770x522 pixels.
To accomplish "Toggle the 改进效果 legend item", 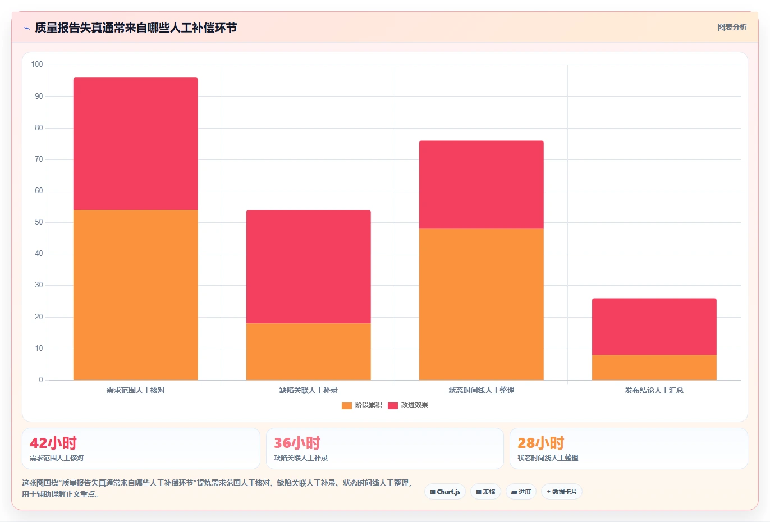I will pyautogui.click(x=408, y=405).
